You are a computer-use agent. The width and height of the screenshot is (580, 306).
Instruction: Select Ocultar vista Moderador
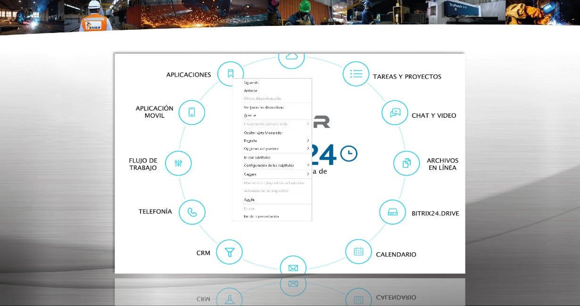(x=272, y=132)
